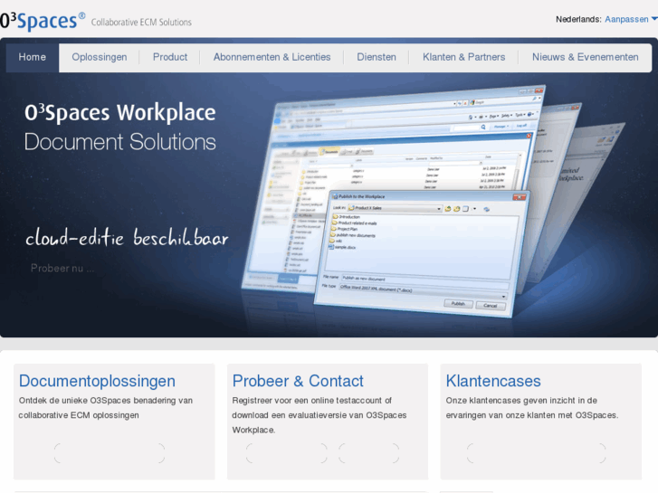Click the Probeer nu link
Image resolution: width=658 pixels, height=493 pixels.
tap(62, 269)
